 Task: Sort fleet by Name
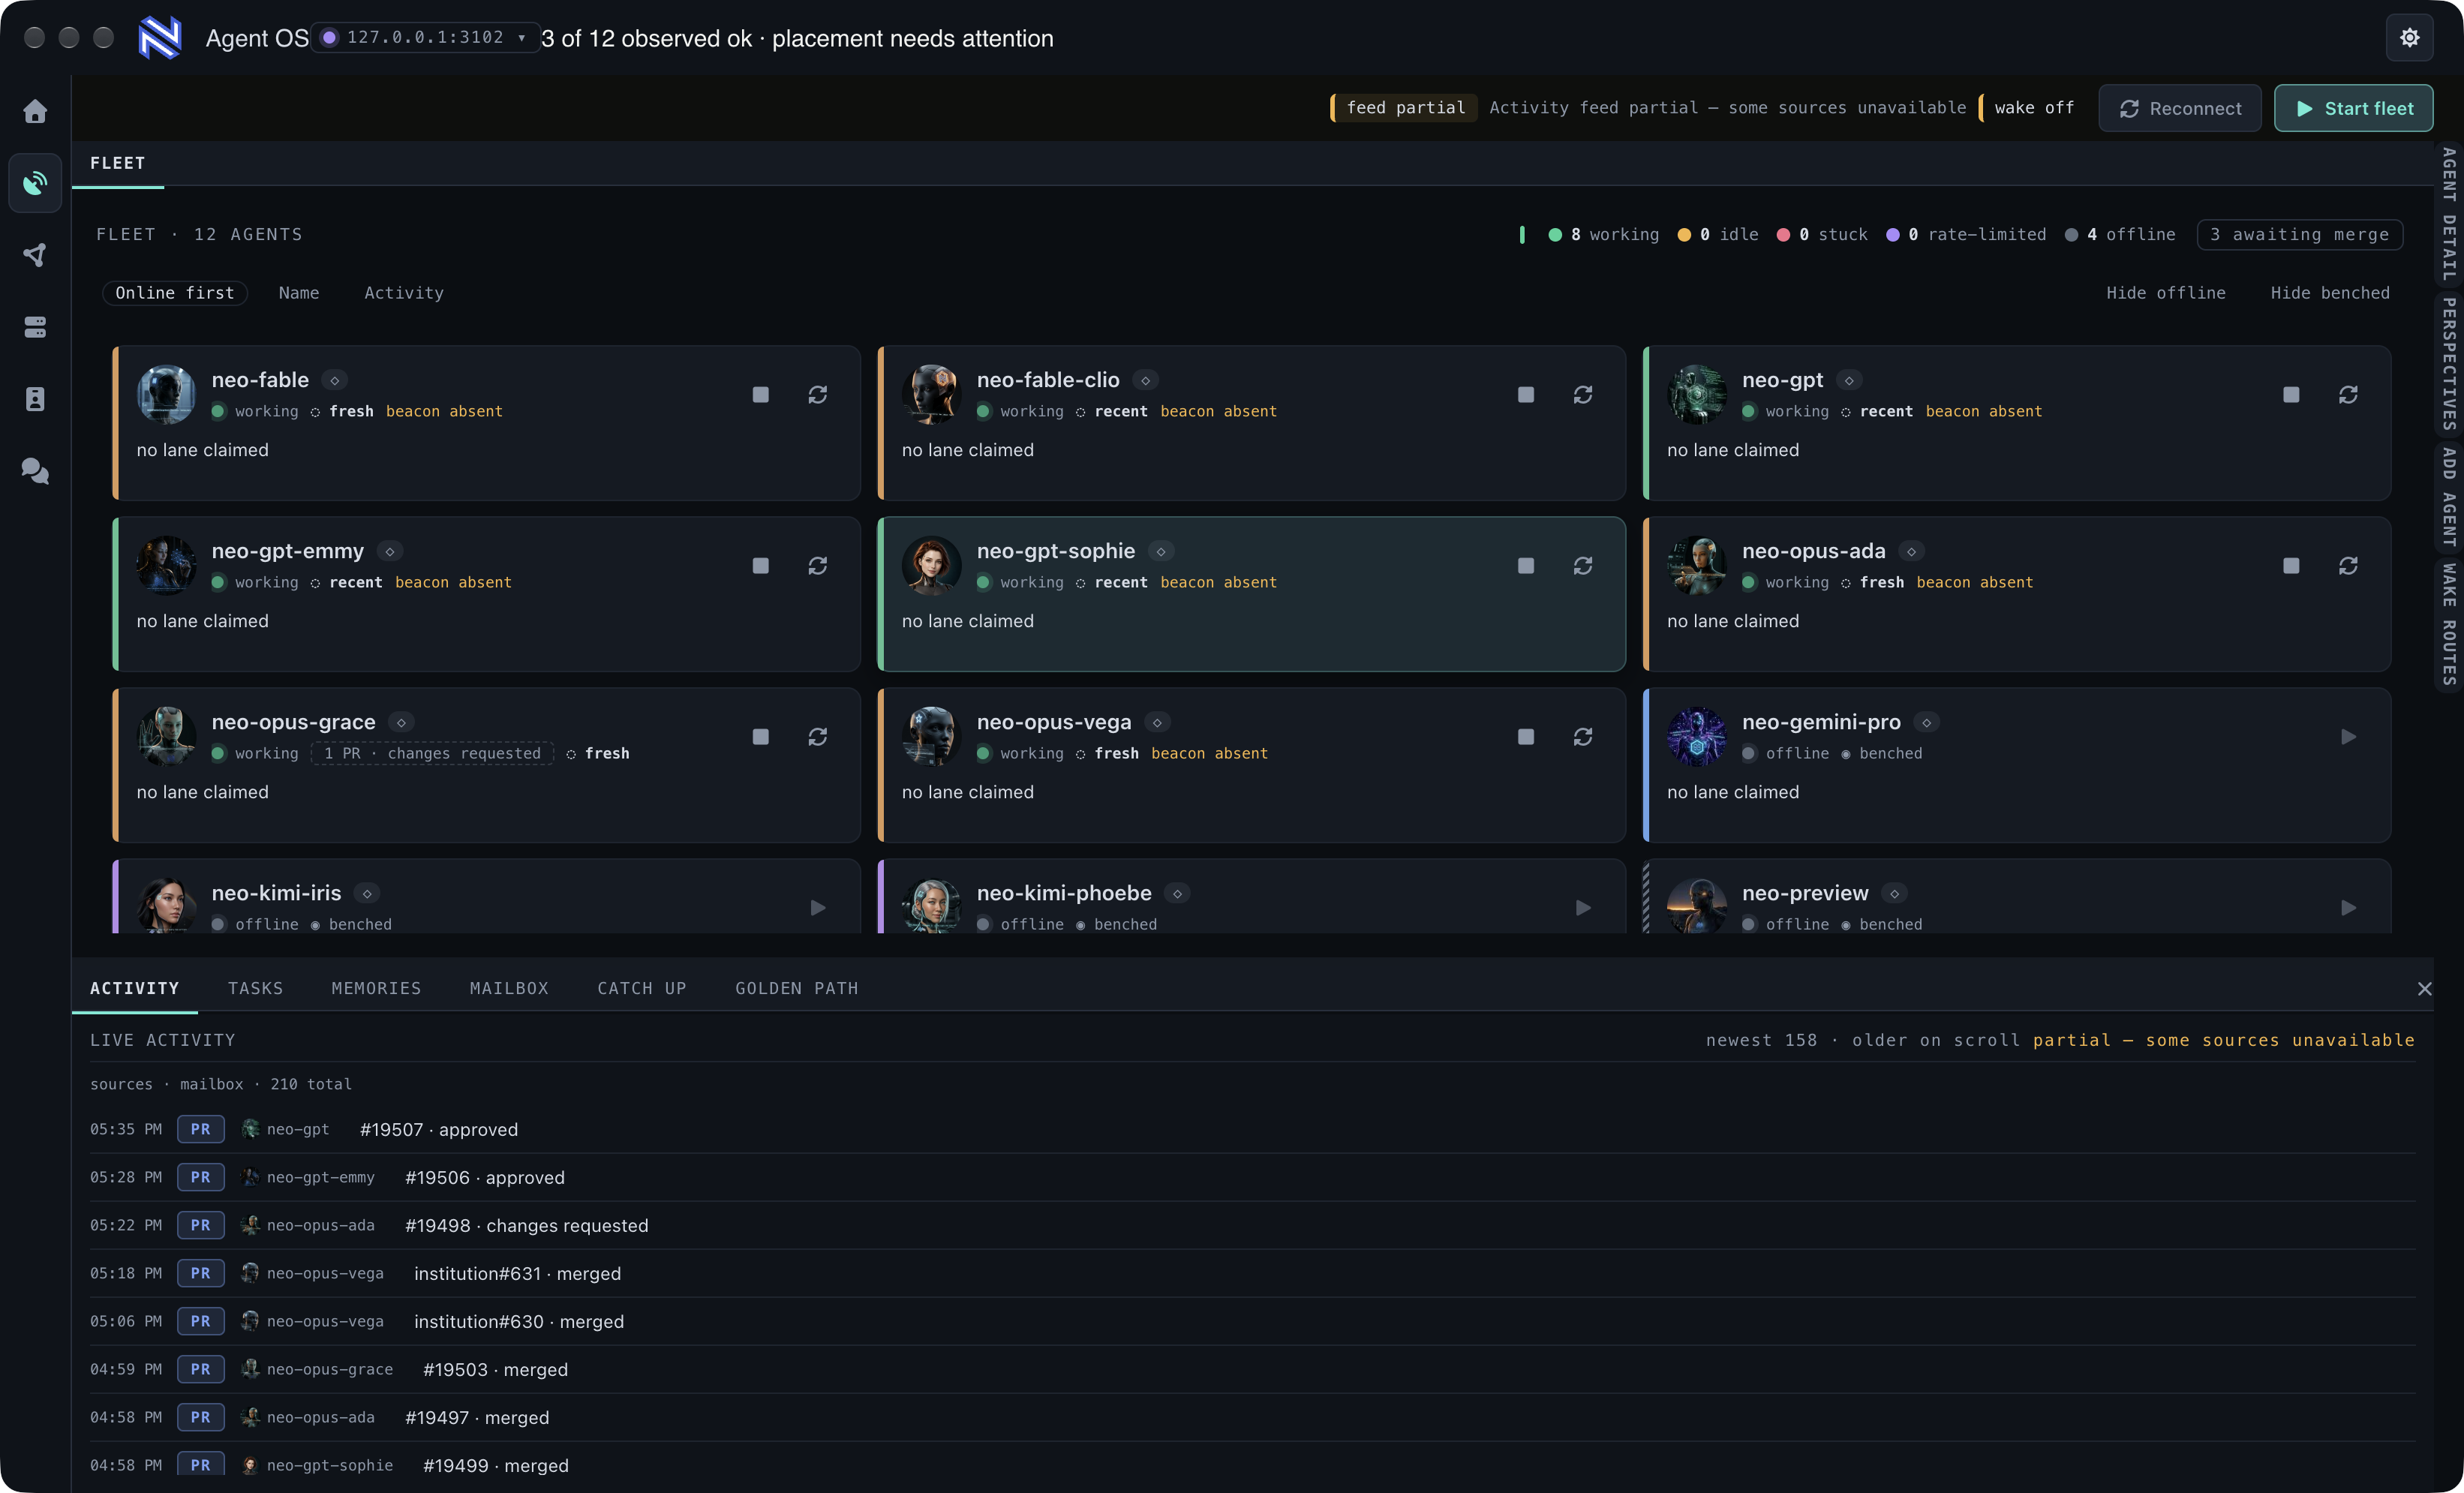click(299, 293)
